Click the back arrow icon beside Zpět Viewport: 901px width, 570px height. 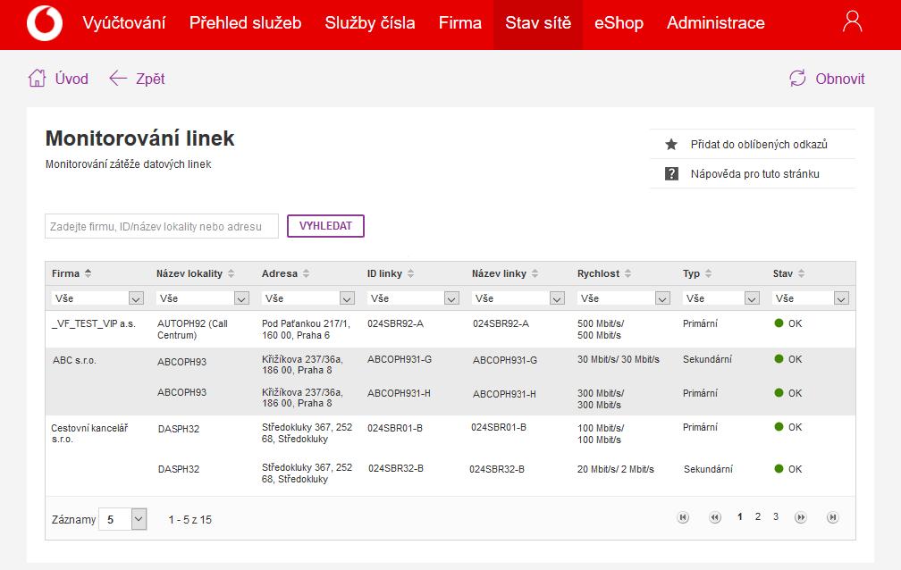pos(118,78)
